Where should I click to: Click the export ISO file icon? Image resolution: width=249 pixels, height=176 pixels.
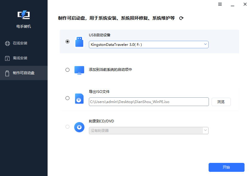pos(79,99)
